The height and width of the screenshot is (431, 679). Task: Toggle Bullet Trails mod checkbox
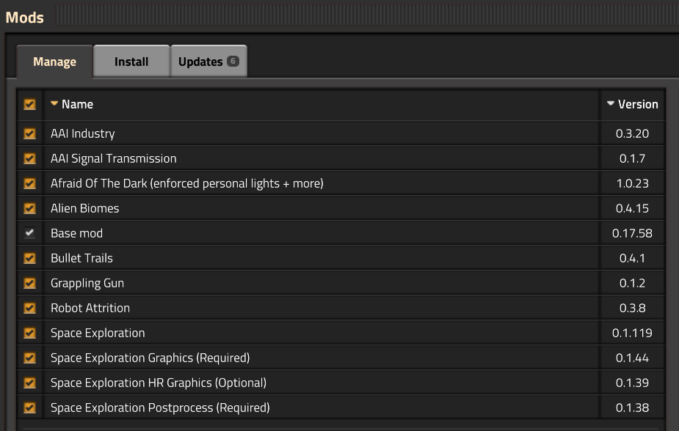[x=29, y=258]
